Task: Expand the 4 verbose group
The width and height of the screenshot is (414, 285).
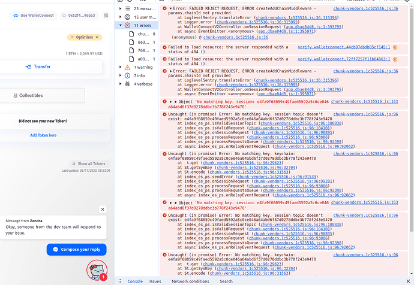Action: coord(121,84)
